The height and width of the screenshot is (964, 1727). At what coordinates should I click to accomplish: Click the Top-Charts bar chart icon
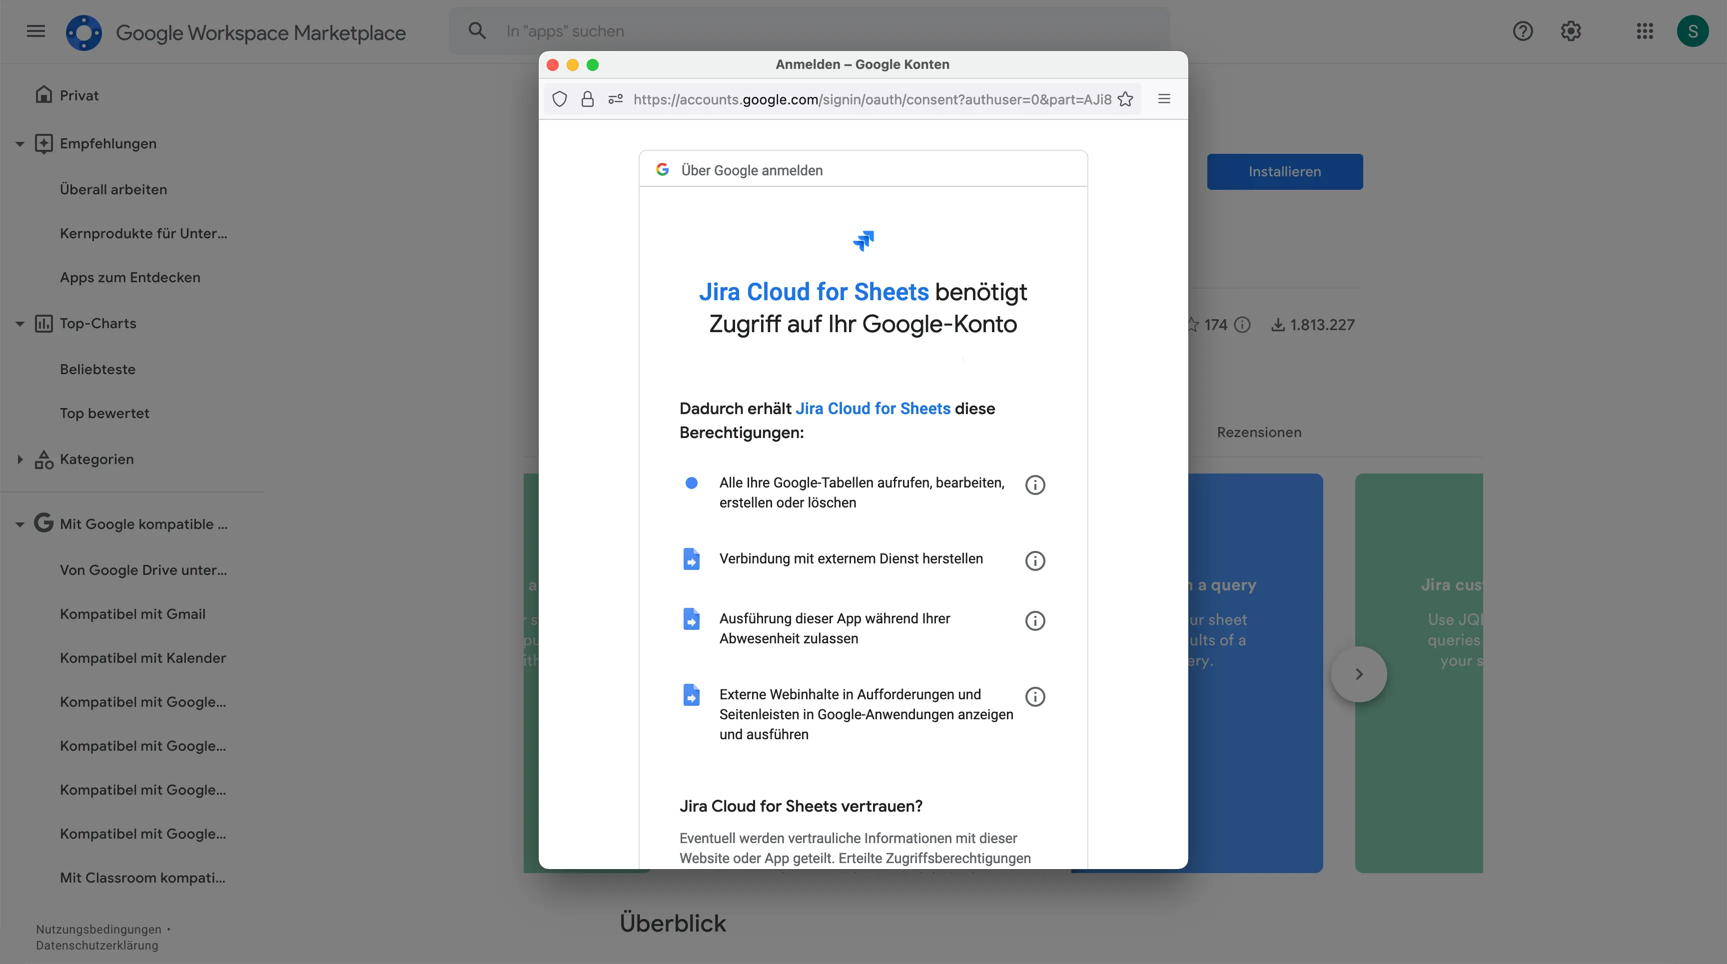(x=43, y=324)
